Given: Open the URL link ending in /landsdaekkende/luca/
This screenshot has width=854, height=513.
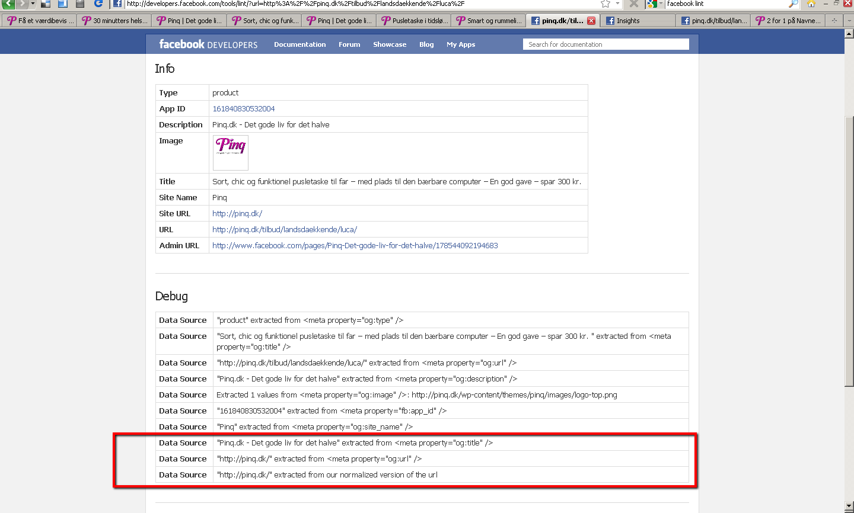Looking at the screenshot, I should point(285,230).
